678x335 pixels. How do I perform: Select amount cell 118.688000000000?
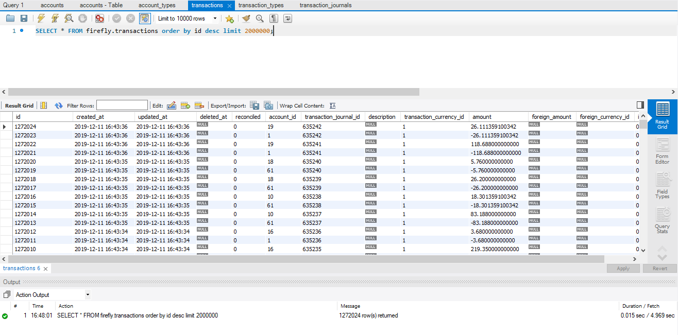click(x=499, y=144)
